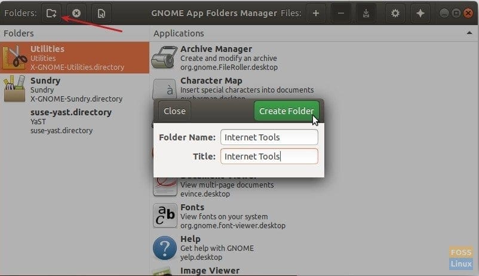Click evince.desktop text
Viewport: 479px width, 276px height.
(205, 194)
